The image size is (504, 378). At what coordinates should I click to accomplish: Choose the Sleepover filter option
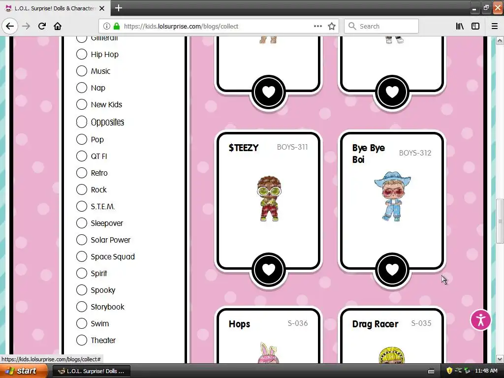[x=82, y=223]
